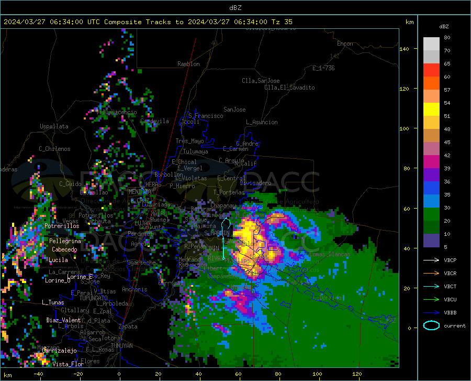This screenshot has width=471, height=381.
Task: Select the magenta 39-42 dBZ swatch
Action: [x=431, y=162]
